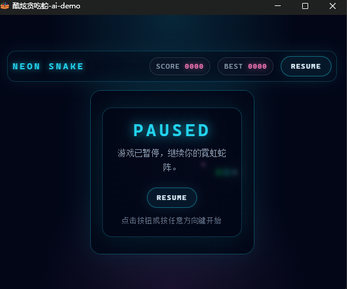The image size is (347, 289).
Task: Maximize the 酷炫贪吃蛇-ai-demo window
Action: (305, 6)
